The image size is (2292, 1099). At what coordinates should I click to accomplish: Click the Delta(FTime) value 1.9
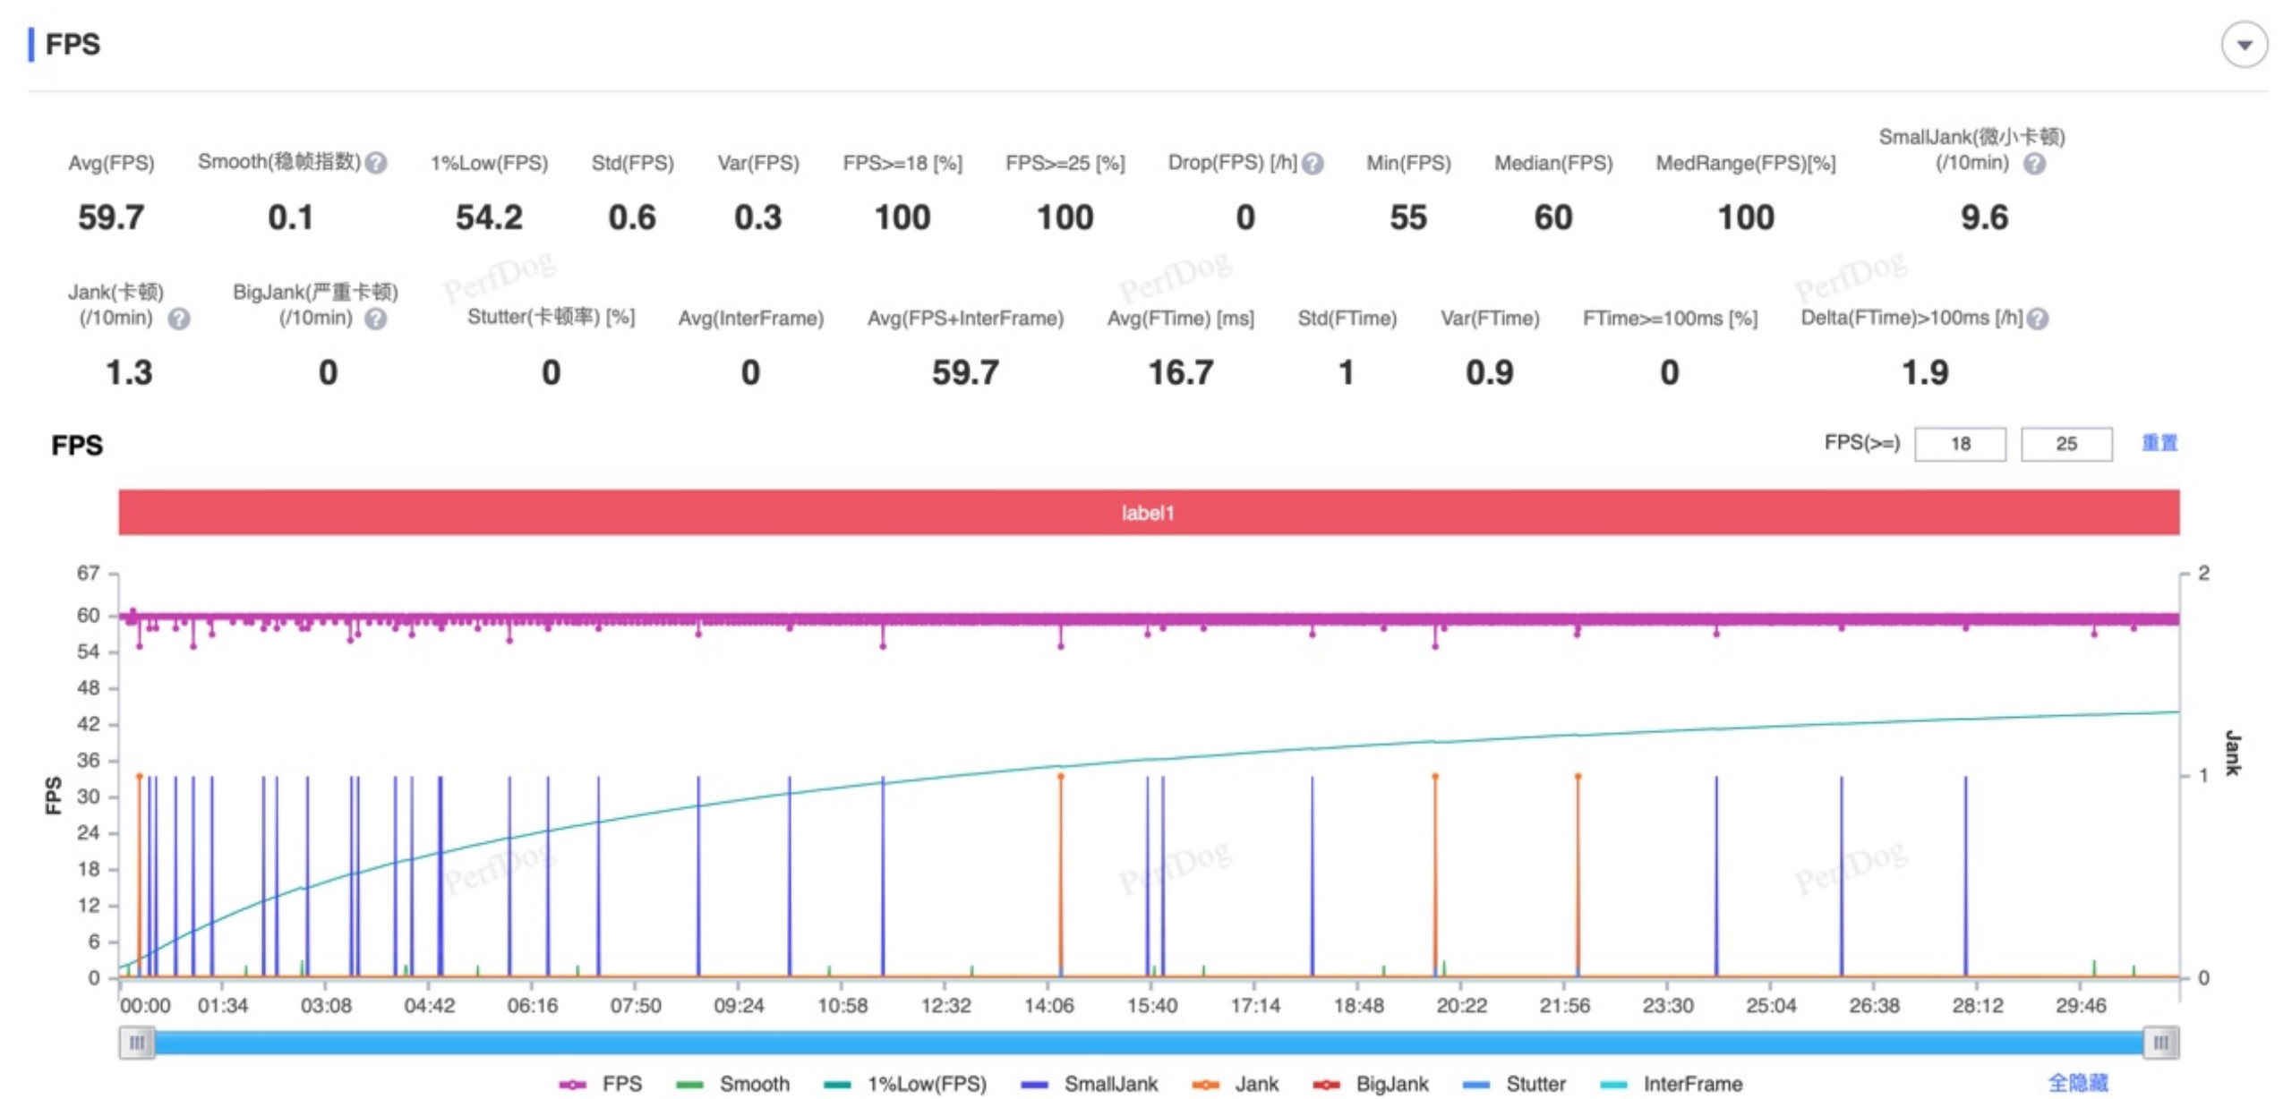tap(1924, 372)
